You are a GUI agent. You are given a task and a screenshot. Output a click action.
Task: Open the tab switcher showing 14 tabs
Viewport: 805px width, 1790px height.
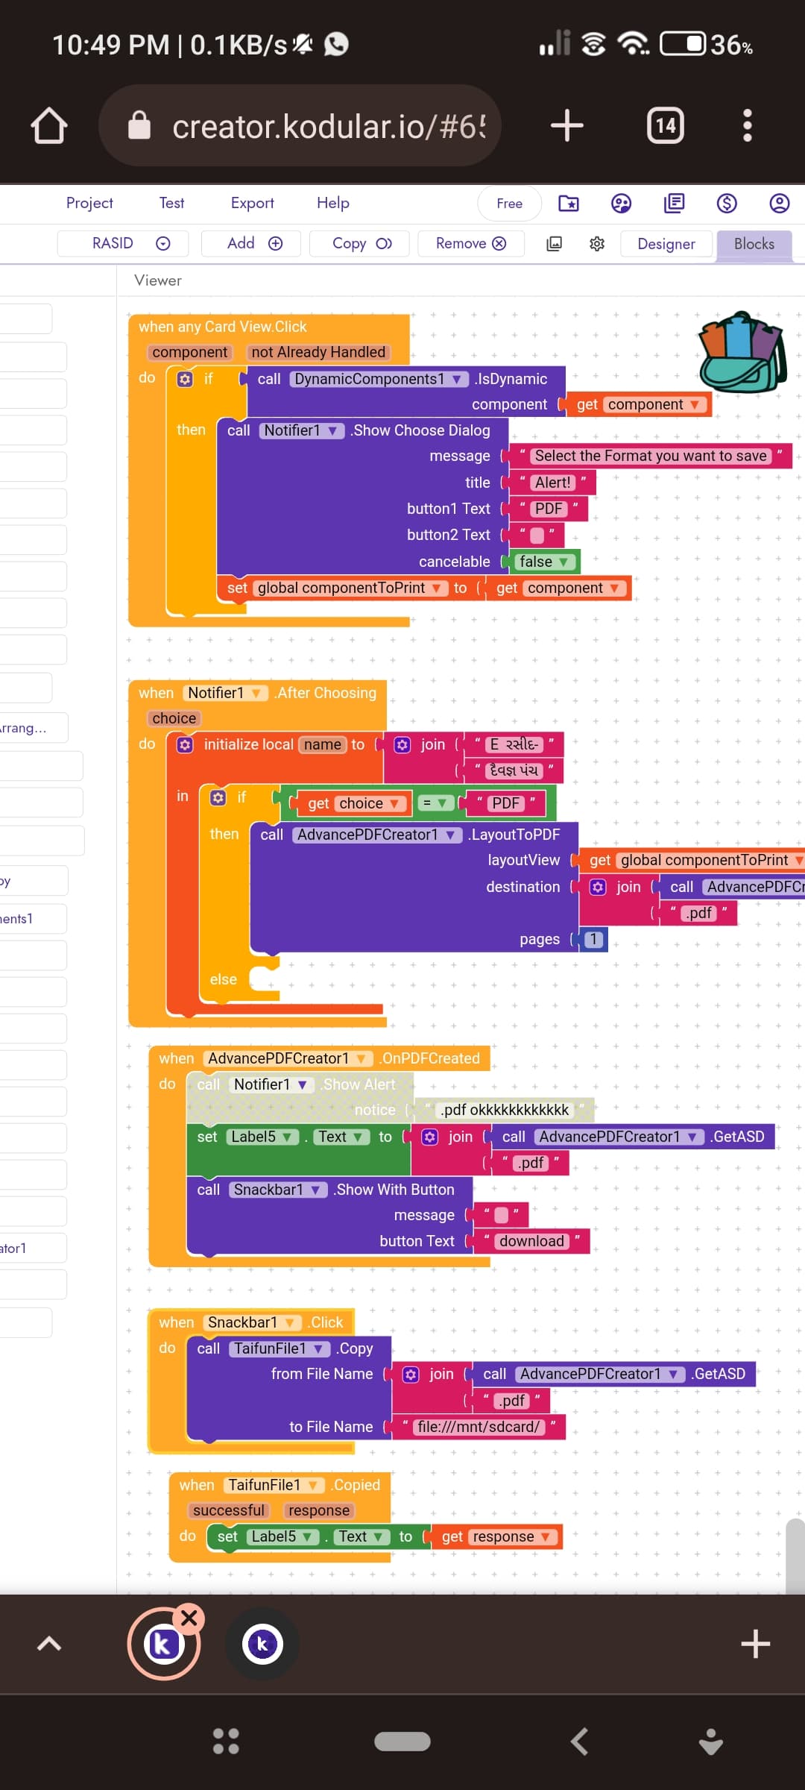coord(665,125)
